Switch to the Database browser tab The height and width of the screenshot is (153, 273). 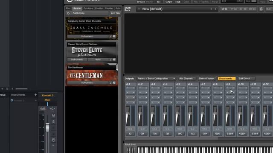pos(88,8)
